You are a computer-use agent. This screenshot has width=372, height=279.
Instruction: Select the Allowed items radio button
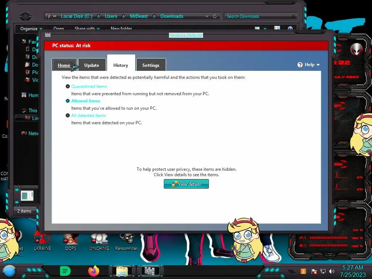68,101
